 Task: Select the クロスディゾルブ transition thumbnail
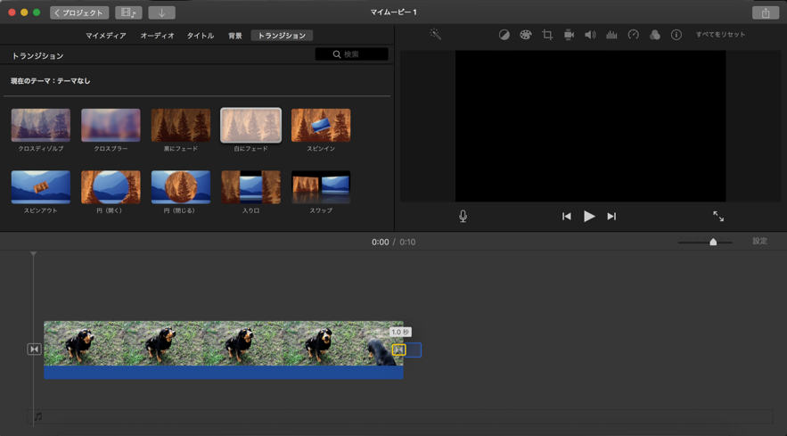pos(41,125)
